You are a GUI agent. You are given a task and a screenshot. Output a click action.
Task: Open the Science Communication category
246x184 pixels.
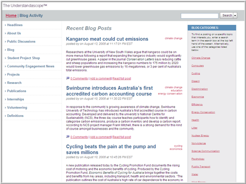(206, 151)
